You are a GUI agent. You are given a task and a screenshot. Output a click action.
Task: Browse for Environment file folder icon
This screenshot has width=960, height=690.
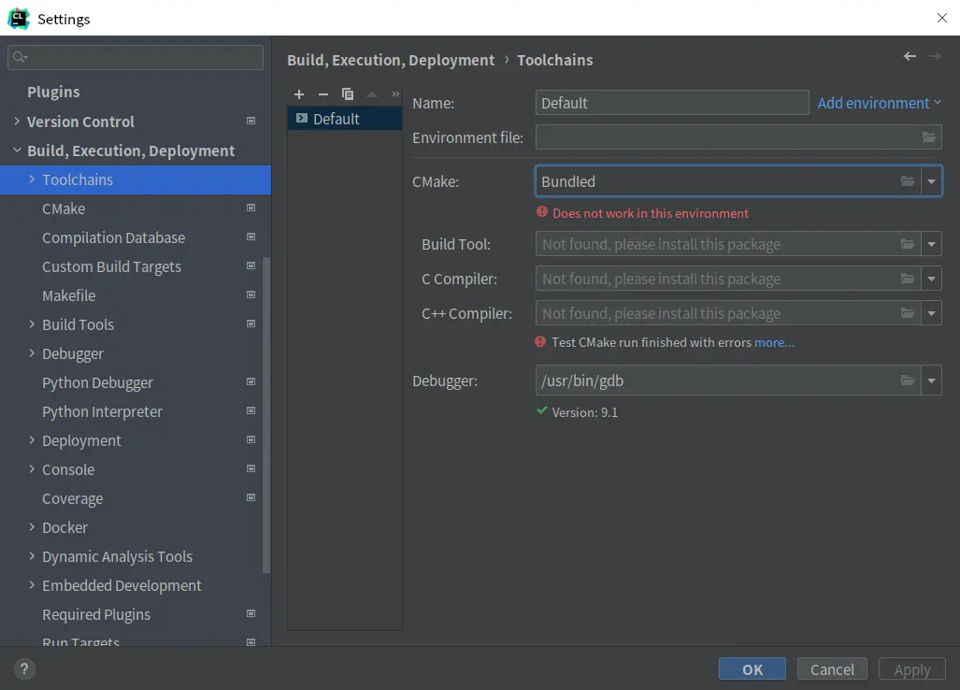pos(928,137)
